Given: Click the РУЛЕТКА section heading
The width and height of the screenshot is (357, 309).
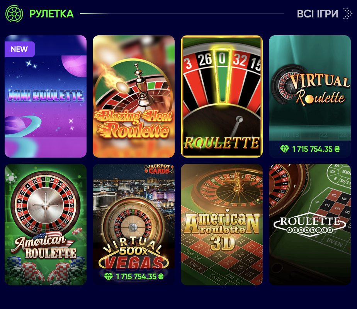Looking at the screenshot, I should point(51,14).
